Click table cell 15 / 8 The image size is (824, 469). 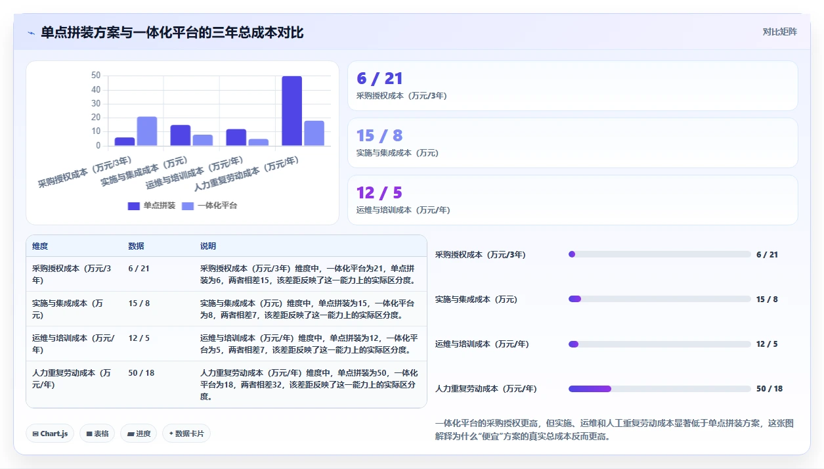pos(139,303)
